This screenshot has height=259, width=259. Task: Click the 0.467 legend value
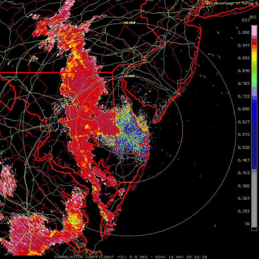click(x=244, y=160)
